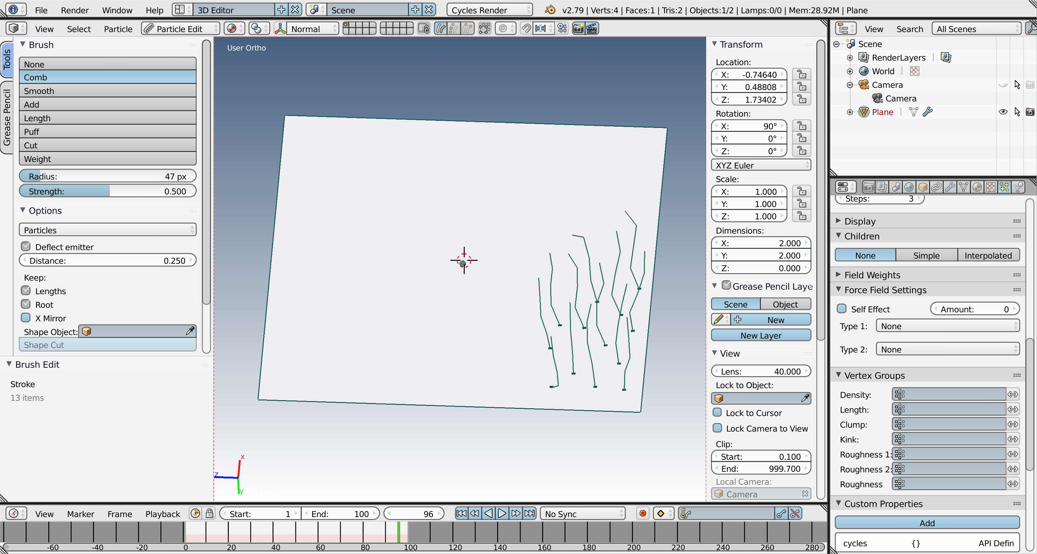Adjust brush Radius slider
This screenshot has height=554, width=1037.
click(108, 176)
